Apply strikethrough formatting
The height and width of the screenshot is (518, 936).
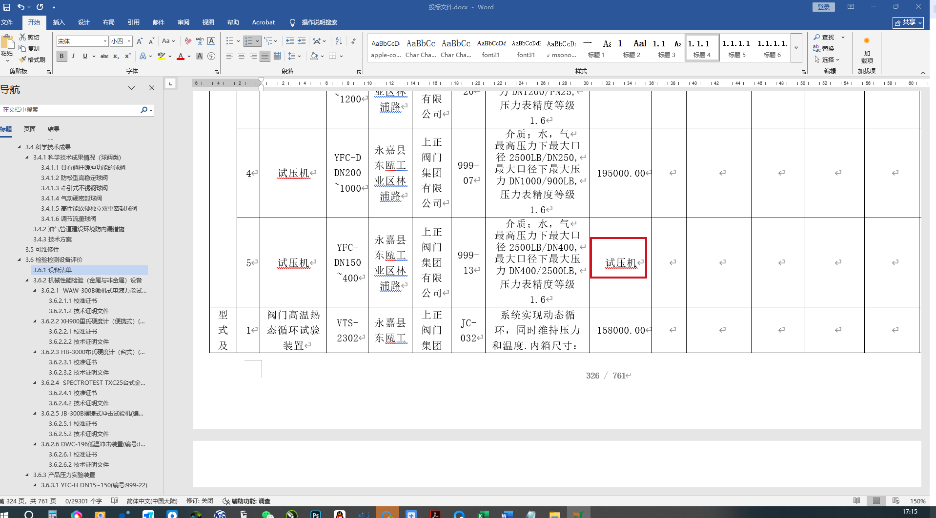point(104,57)
